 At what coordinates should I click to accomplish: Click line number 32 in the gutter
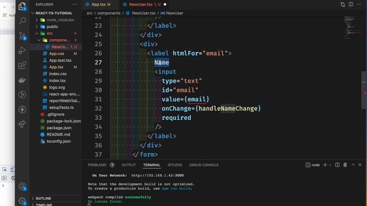pos(98,109)
